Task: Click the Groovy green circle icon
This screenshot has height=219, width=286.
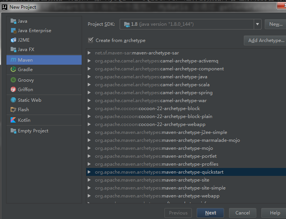Action: point(13,80)
